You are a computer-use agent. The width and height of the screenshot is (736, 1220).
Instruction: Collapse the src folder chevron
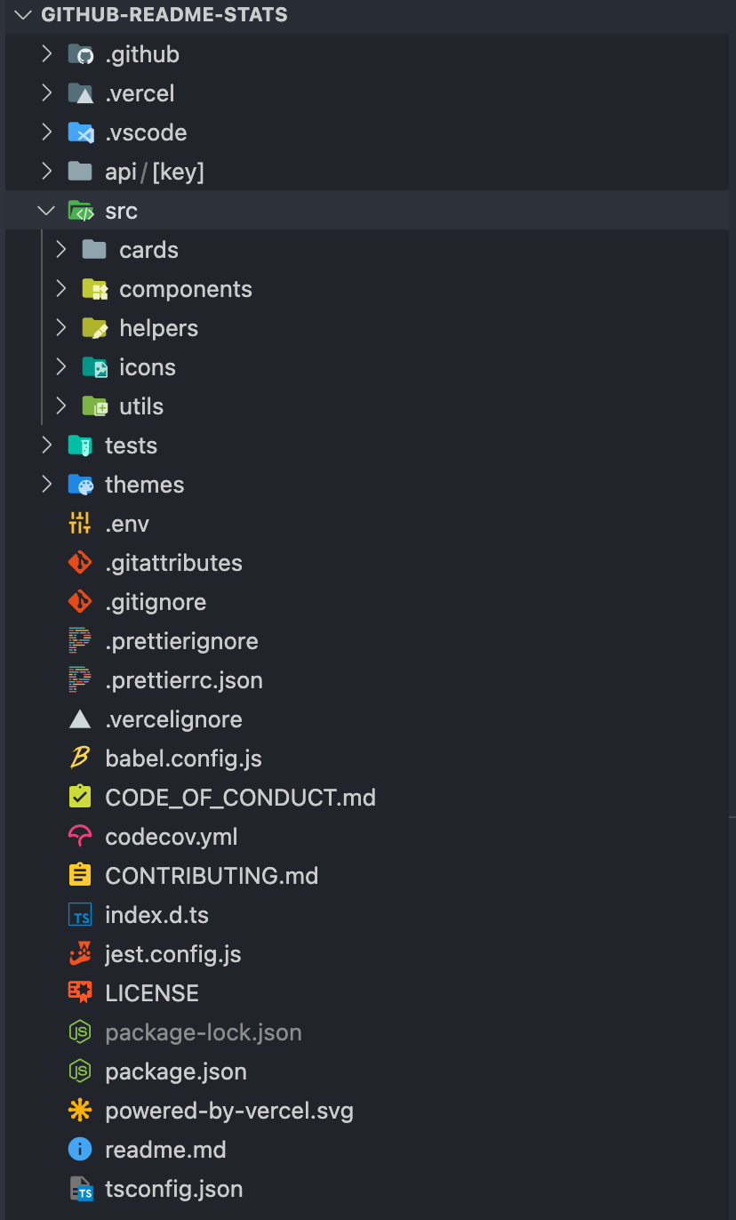coord(46,211)
